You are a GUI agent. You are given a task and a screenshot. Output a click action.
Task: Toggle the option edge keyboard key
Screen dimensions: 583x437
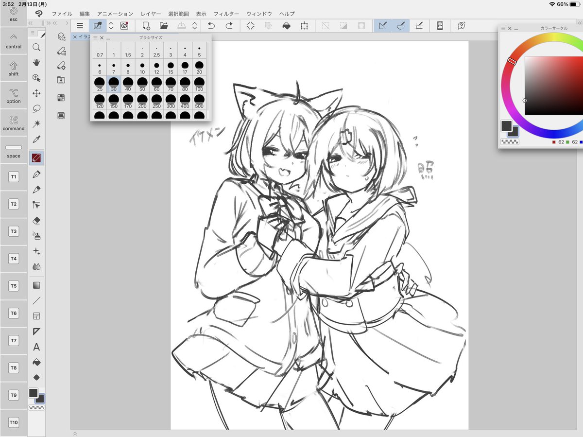pyautogui.click(x=14, y=96)
